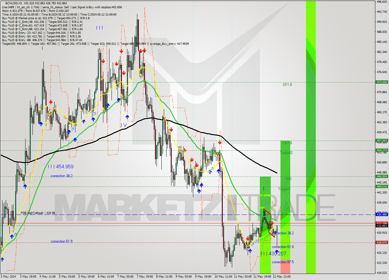Image resolution: width=389 pixels, height=280 pixels.
Task: Click the red 433.596 price tag
Action: pos(382,223)
